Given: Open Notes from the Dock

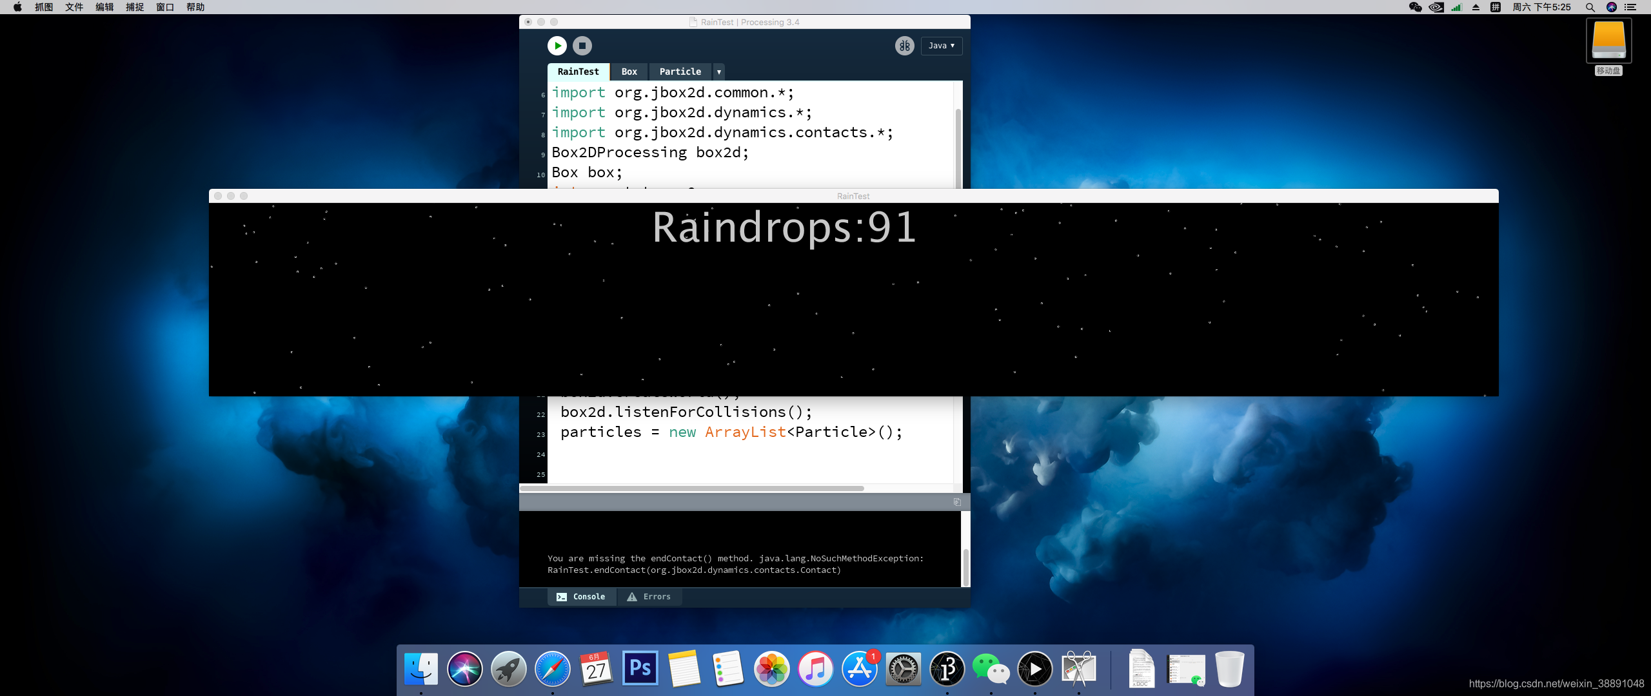Looking at the screenshot, I should pos(684,669).
